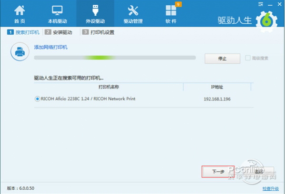Go to the 首页 home tab
This screenshot has width=285, height=194.
pos(20,14)
